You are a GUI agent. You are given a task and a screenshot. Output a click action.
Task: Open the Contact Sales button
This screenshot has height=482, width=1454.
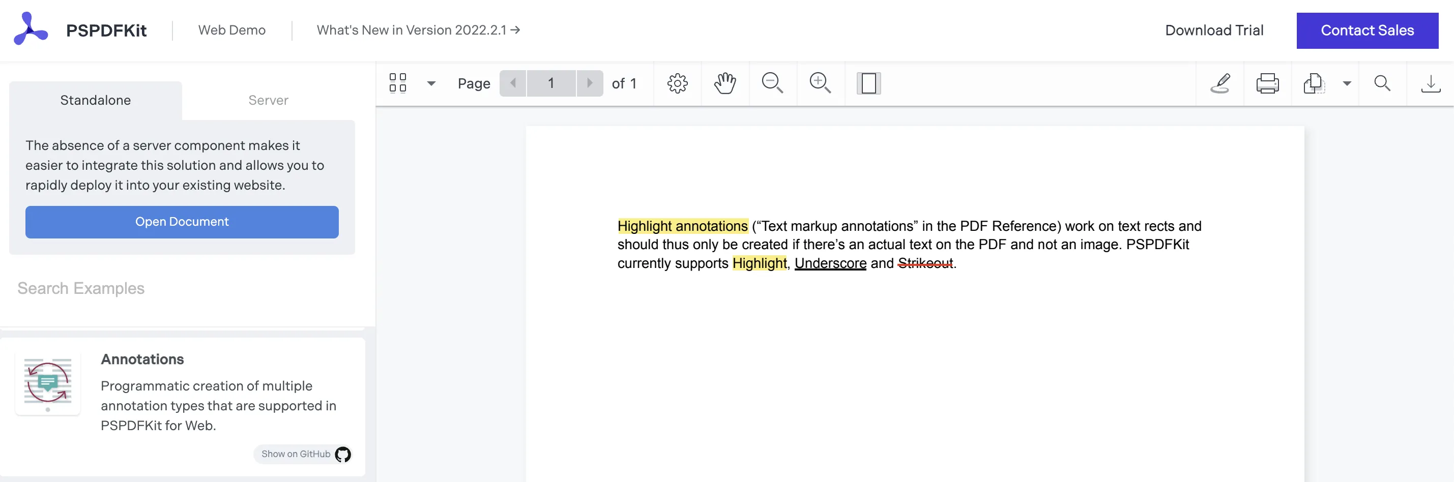[x=1367, y=30]
